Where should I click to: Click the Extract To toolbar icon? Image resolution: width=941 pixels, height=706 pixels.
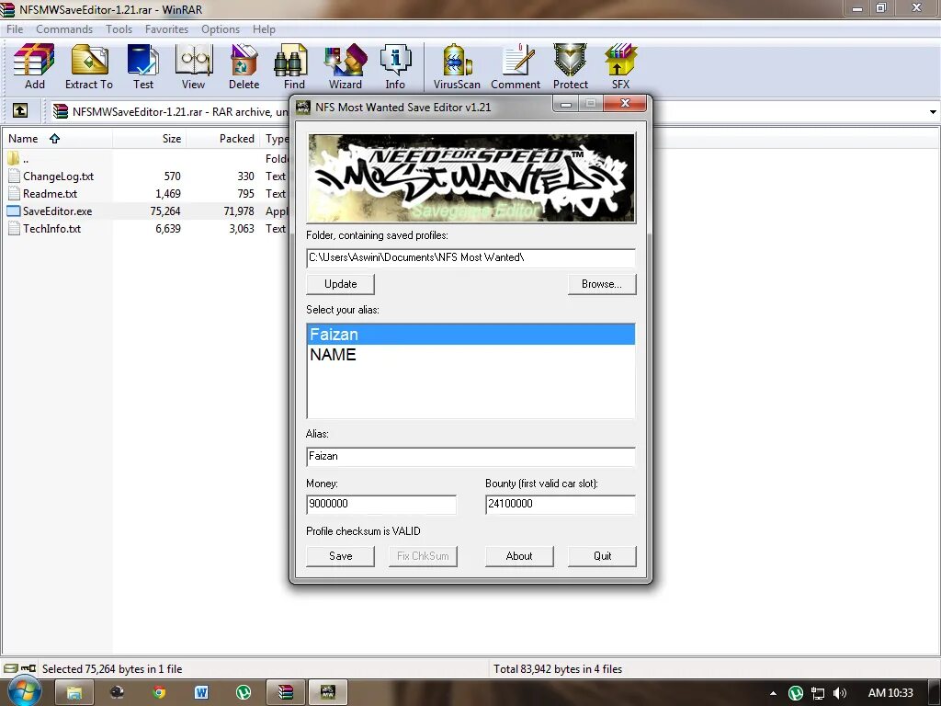click(89, 66)
